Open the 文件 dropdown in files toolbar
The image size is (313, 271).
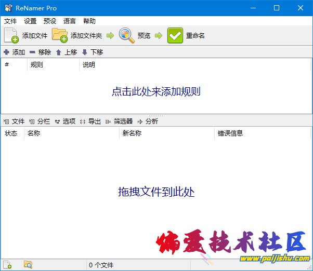click(18, 121)
